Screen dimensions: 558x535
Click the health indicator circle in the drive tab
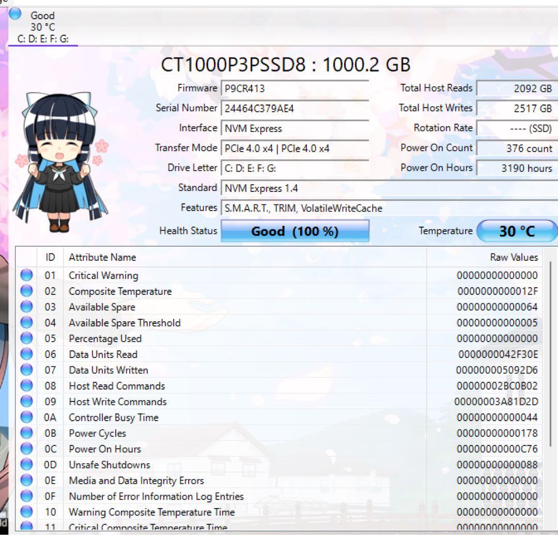[14, 15]
